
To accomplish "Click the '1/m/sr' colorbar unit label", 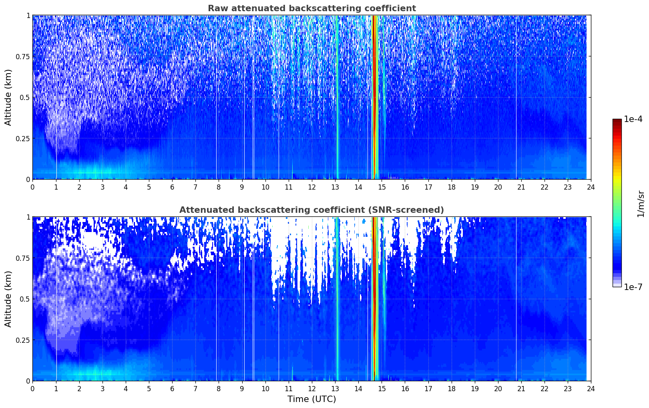I will tap(641, 203).
